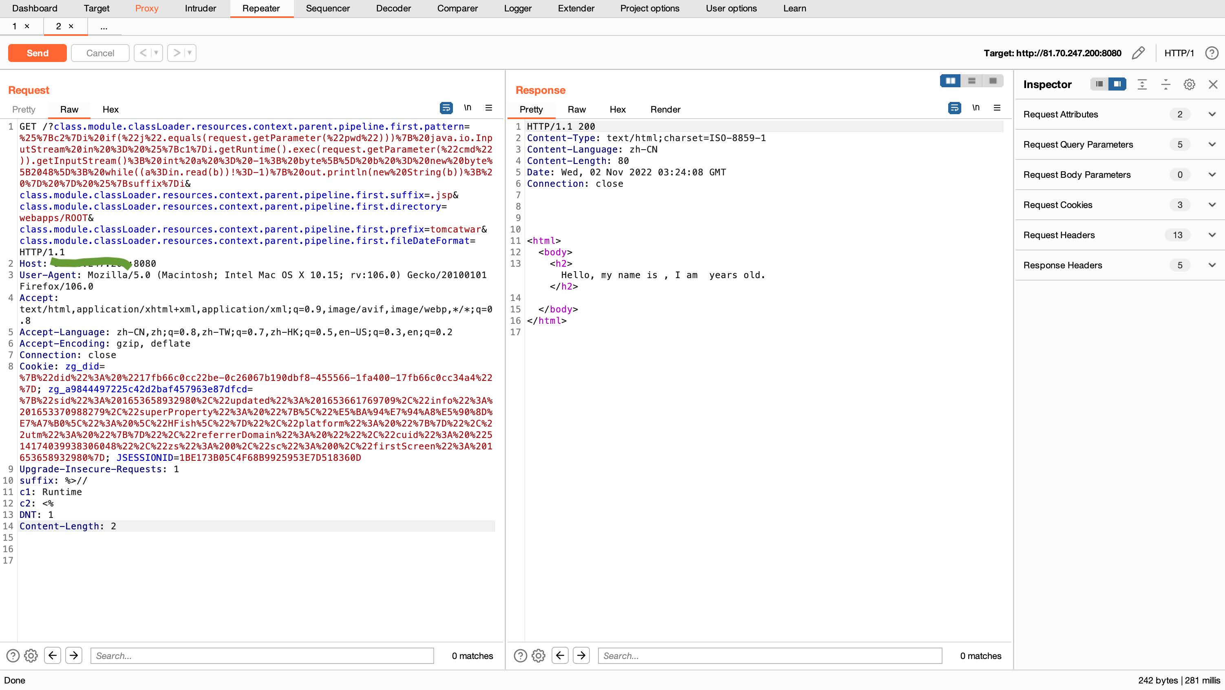
Task: Select top-bottom split layout icon
Action: click(x=971, y=81)
